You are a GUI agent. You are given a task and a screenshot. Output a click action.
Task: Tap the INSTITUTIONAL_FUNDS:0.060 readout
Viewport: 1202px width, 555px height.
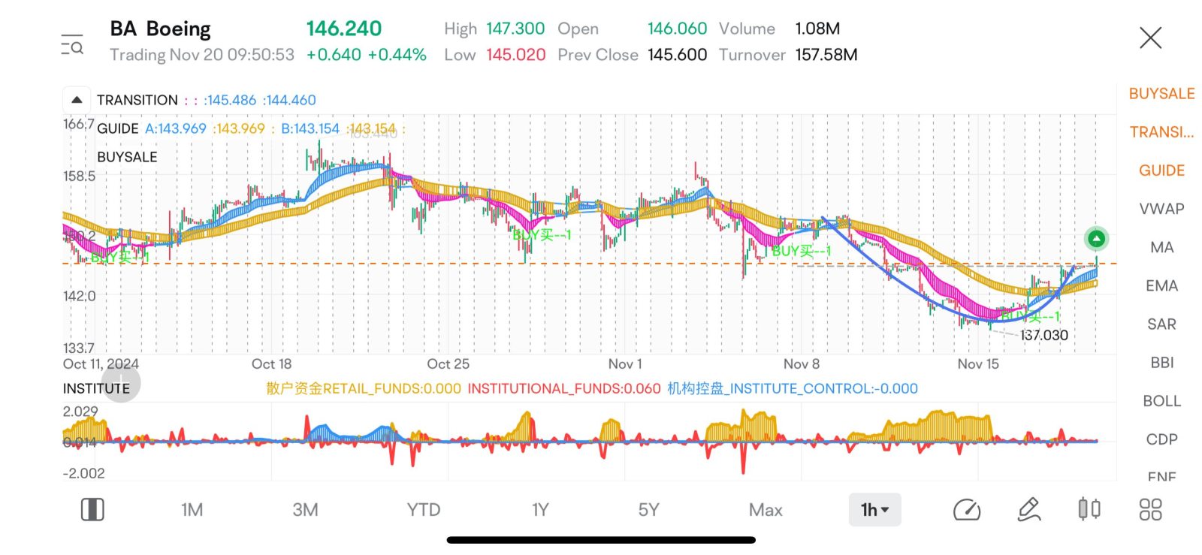click(564, 388)
